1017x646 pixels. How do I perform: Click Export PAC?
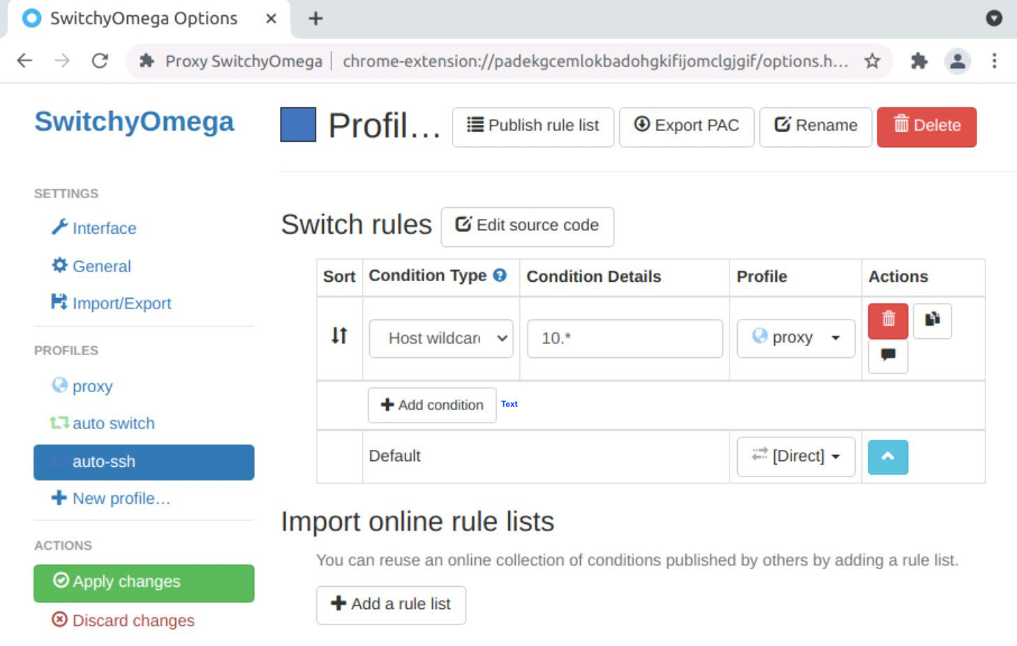point(687,126)
